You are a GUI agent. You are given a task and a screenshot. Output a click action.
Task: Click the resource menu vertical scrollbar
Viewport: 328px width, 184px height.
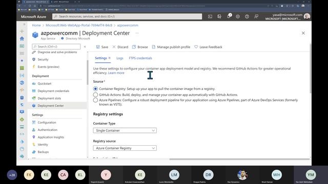(88, 72)
